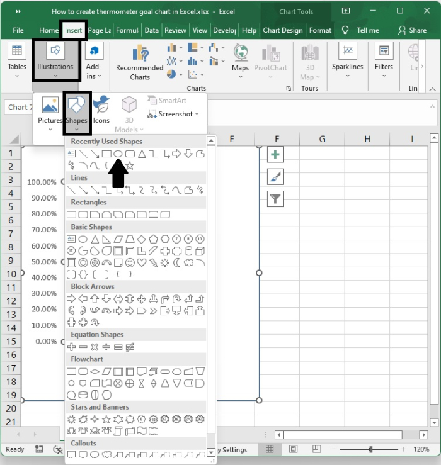
Task: Select the Heart basic shape
Action: [x=142, y=263]
